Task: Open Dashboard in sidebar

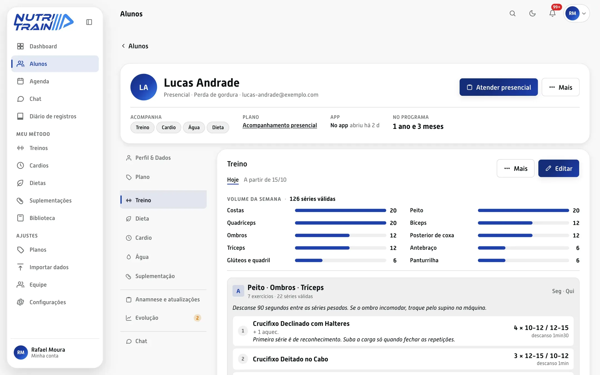Action: (55, 46)
